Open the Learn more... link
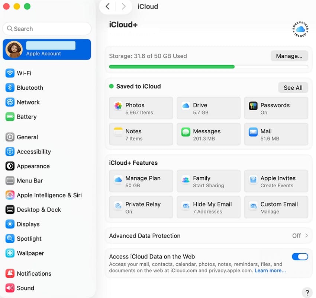 [270, 270]
